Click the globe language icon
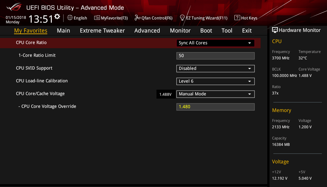Viewport: 327px width, 187px height. 70,18
